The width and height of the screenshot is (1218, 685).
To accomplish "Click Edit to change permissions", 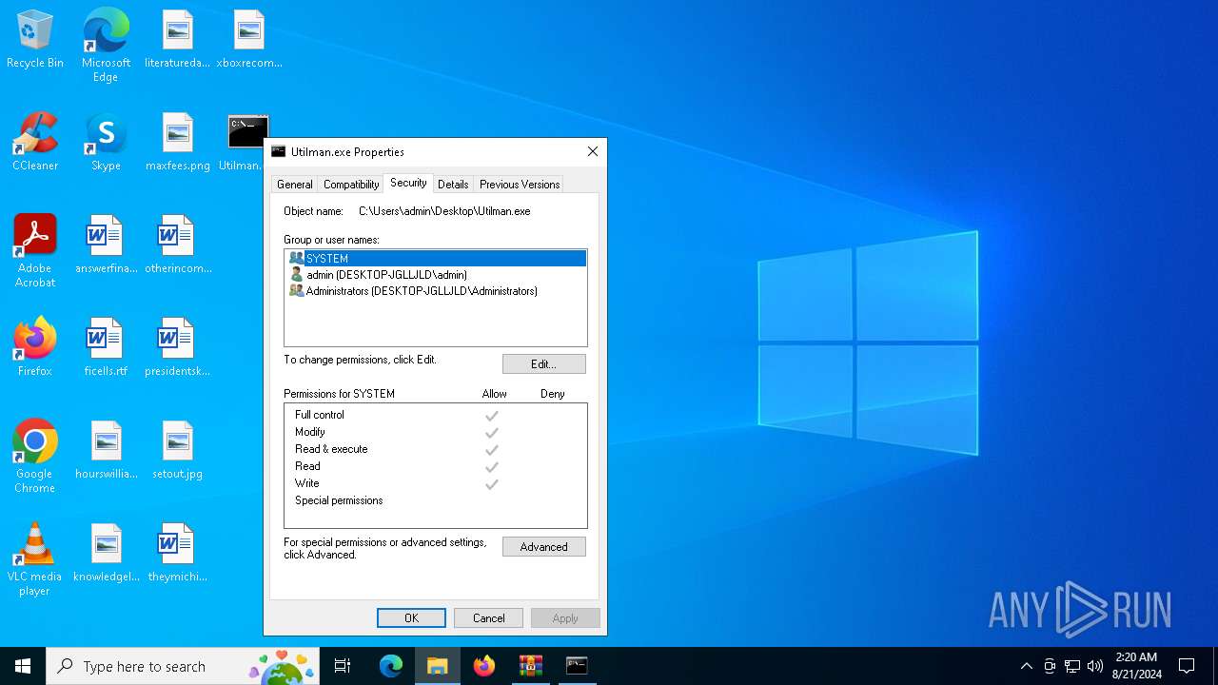I will (544, 364).
